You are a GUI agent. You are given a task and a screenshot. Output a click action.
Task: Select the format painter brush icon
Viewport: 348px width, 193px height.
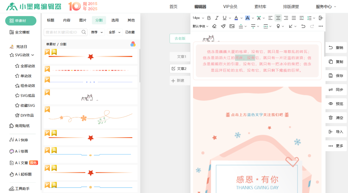click(x=223, y=26)
